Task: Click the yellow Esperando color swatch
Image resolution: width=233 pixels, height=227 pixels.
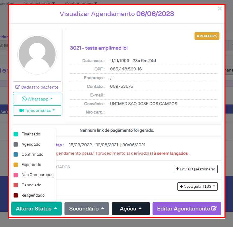Action: tap(16, 165)
